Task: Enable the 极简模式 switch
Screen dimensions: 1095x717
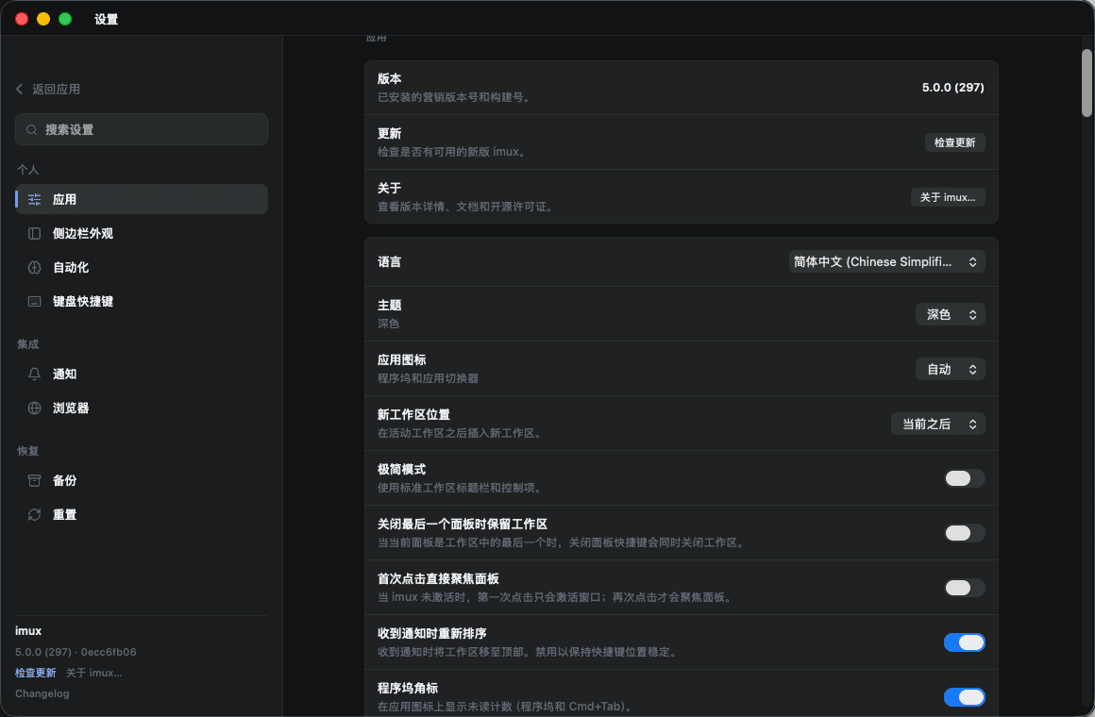Action: click(965, 478)
